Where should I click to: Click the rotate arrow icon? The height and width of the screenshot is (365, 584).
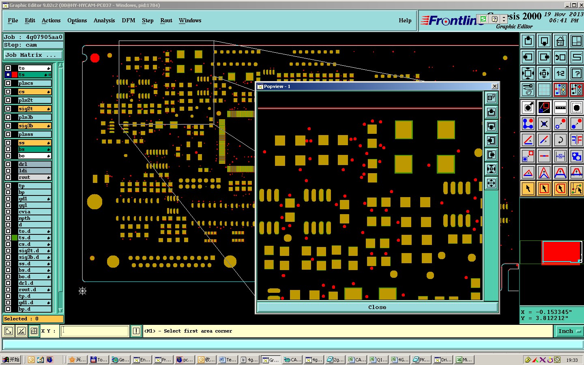(560, 140)
